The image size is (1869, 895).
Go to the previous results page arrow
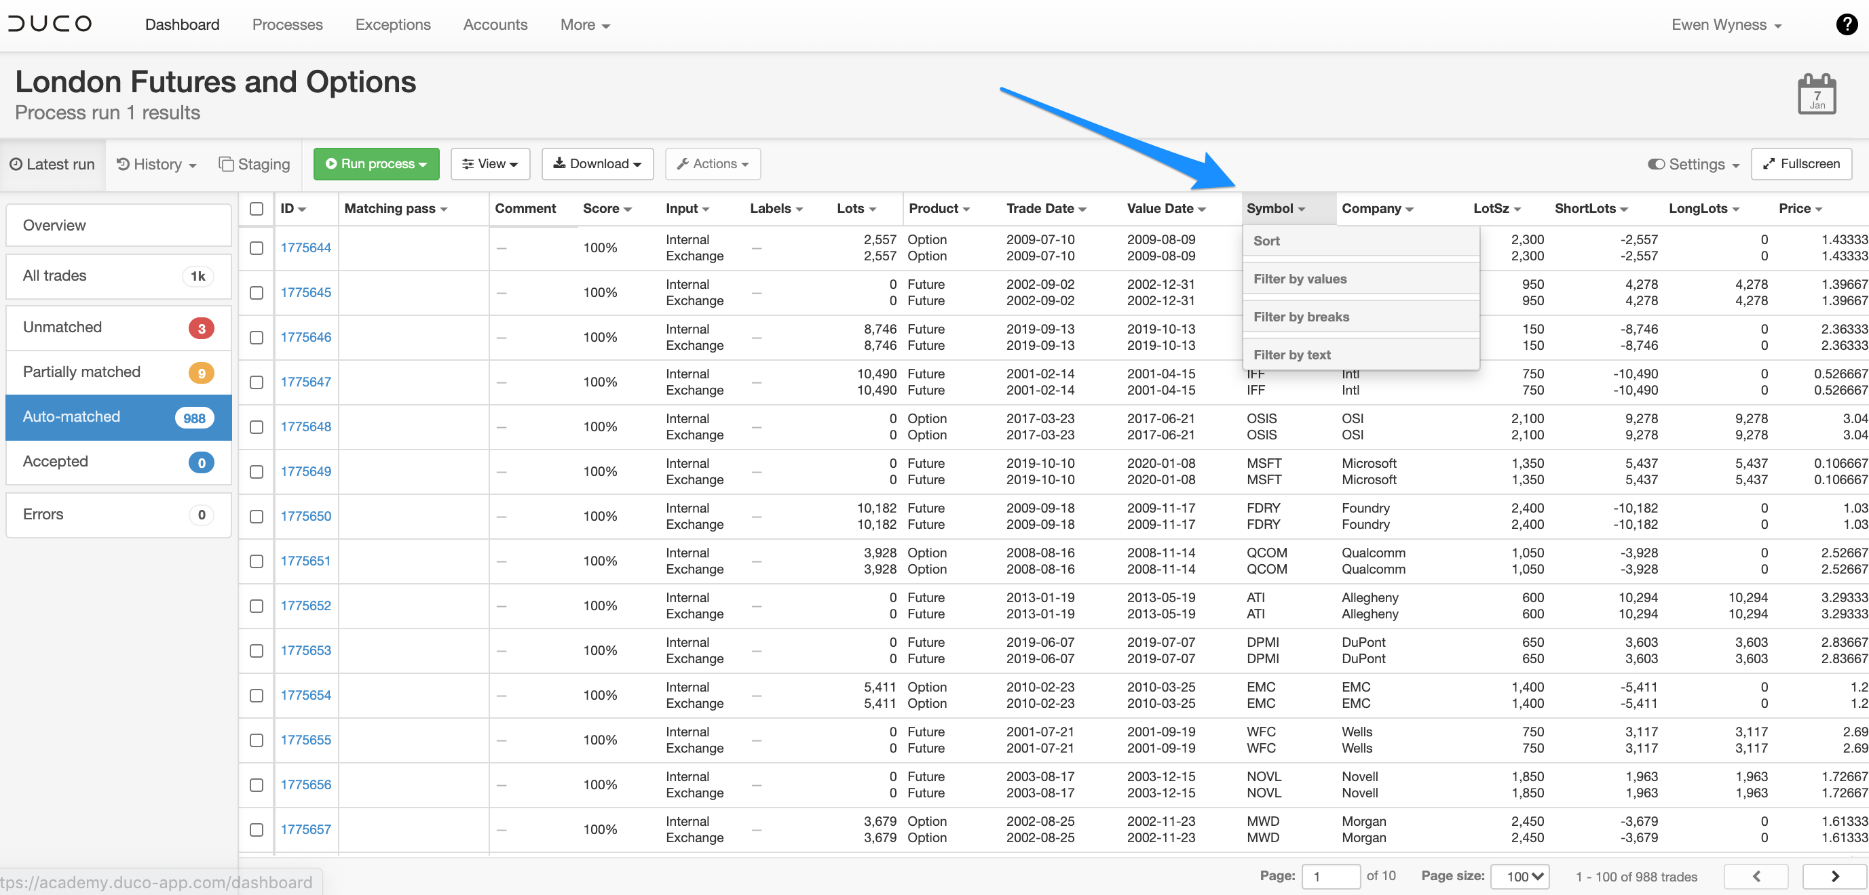[x=1756, y=876]
